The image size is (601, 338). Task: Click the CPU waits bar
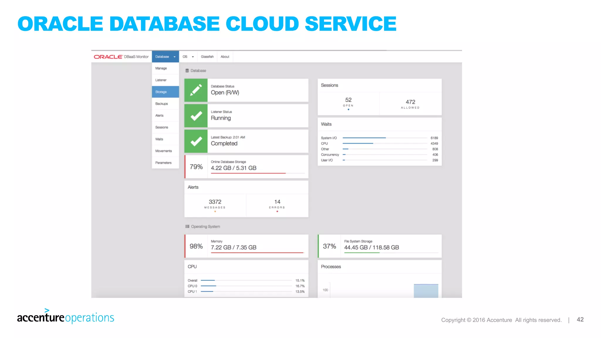click(385, 143)
